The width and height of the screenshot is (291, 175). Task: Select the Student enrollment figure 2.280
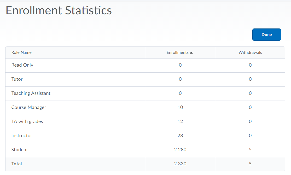tap(180, 150)
